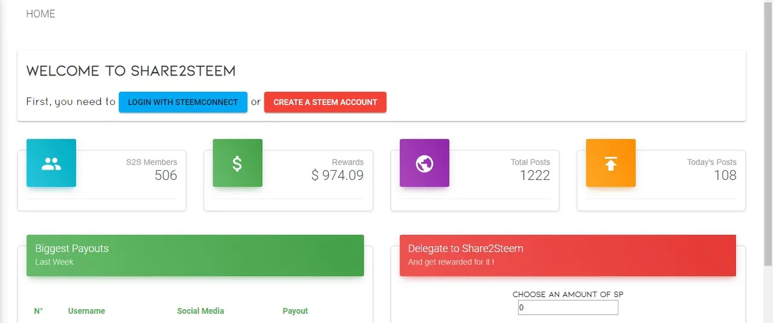Click the Rewards value $ 974.09
Image resolution: width=773 pixels, height=323 pixels.
click(338, 176)
